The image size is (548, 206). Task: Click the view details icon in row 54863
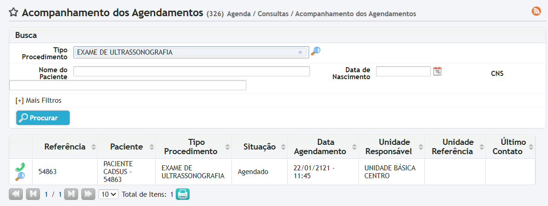tap(20, 176)
